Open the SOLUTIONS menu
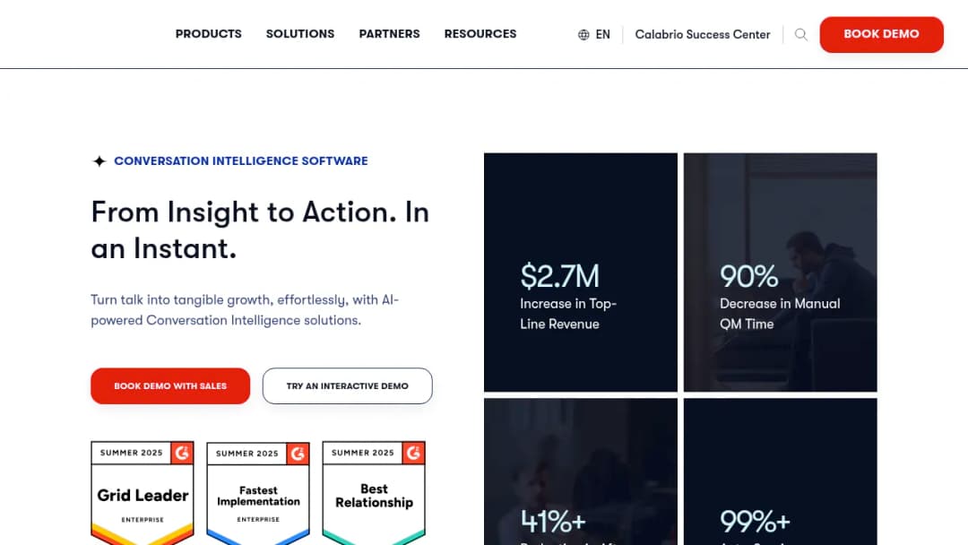Image resolution: width=968 pixels, height=545 pixels. (x=300, y=34)
